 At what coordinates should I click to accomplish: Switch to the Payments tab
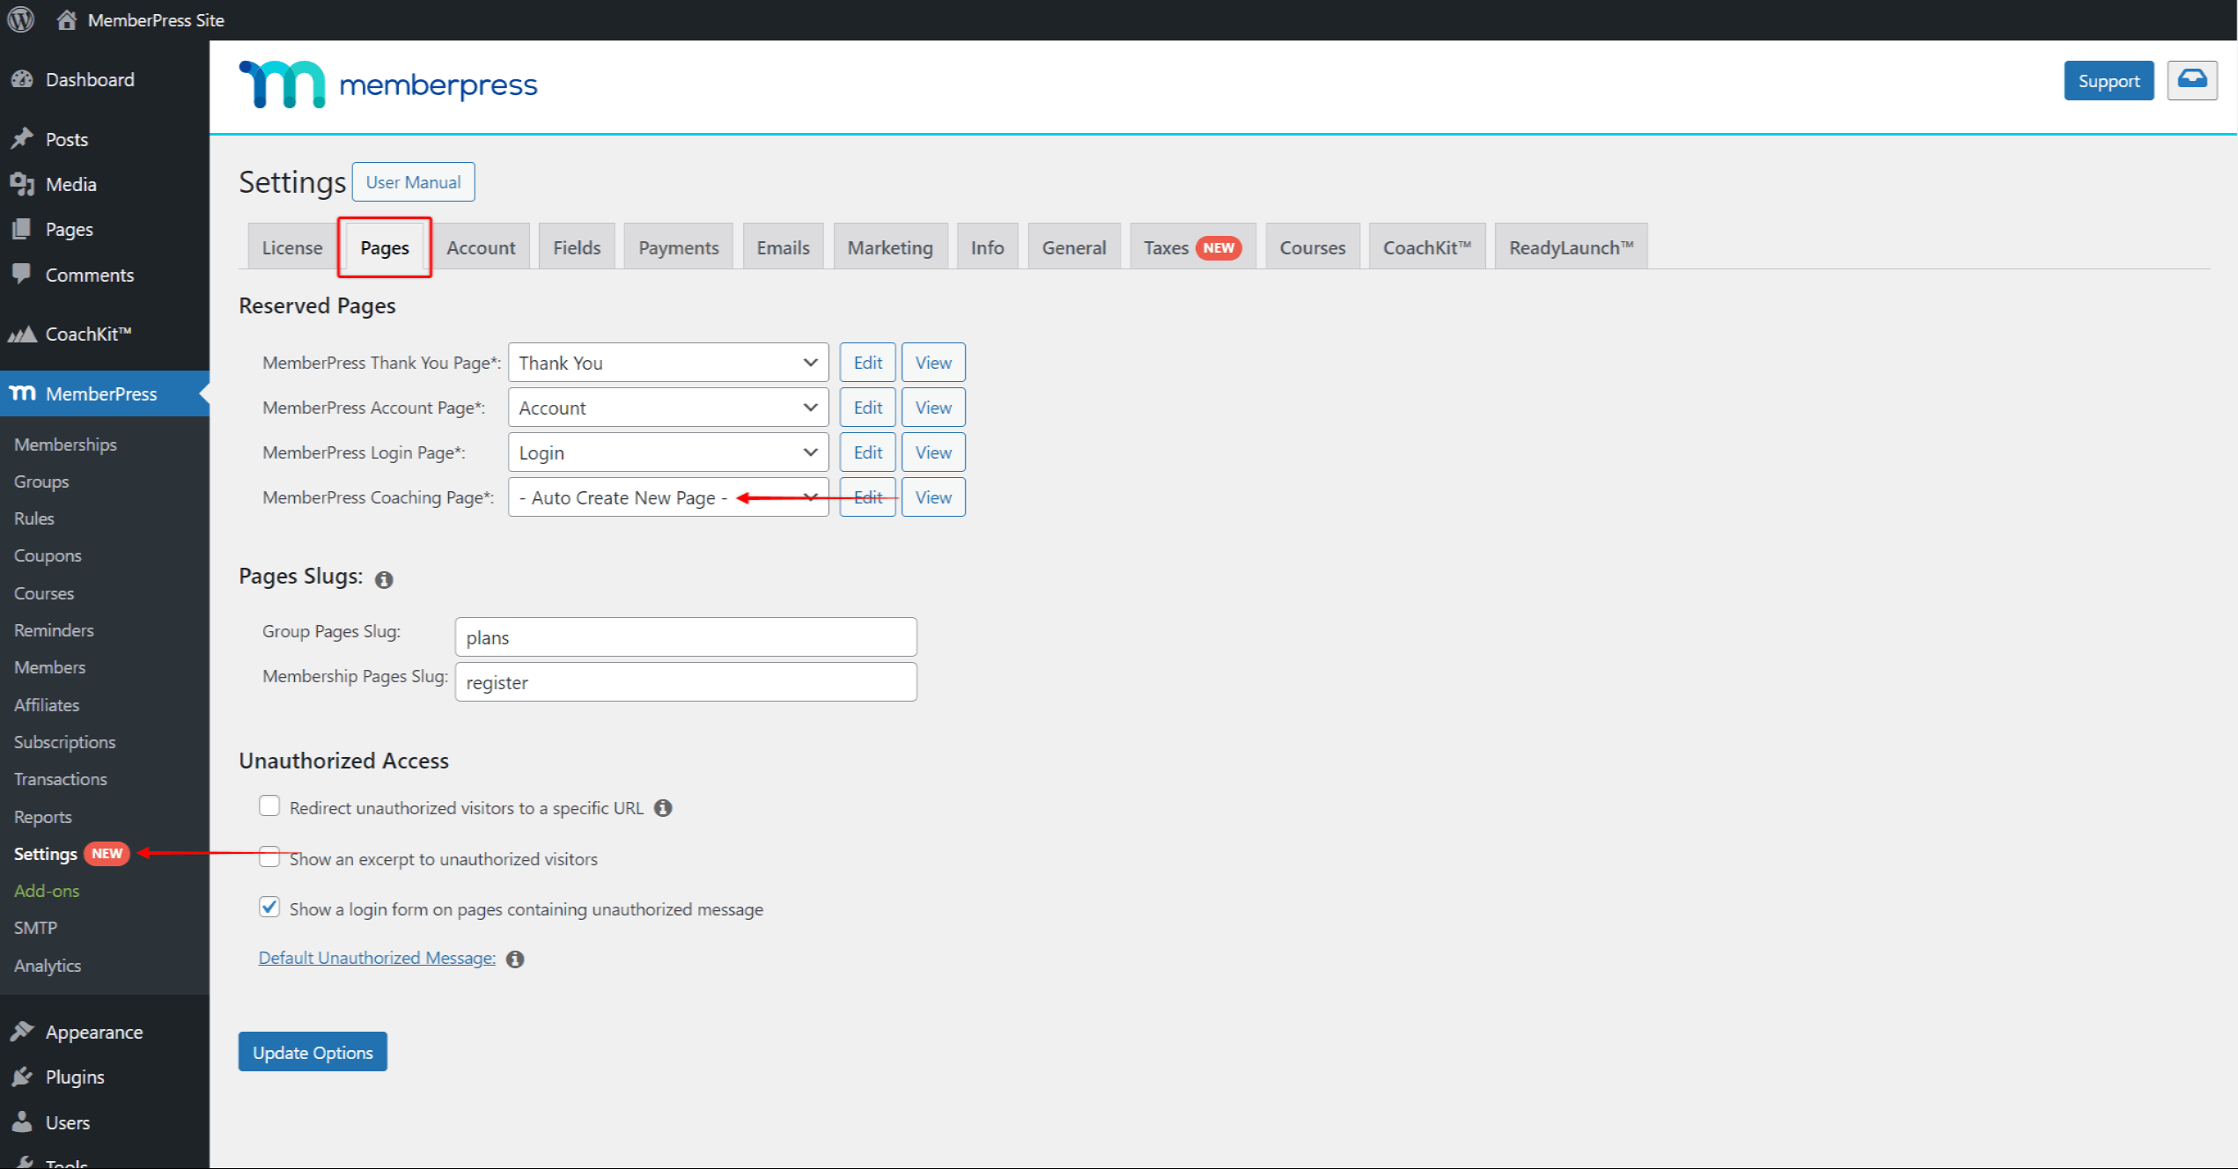tap(674, 246)
